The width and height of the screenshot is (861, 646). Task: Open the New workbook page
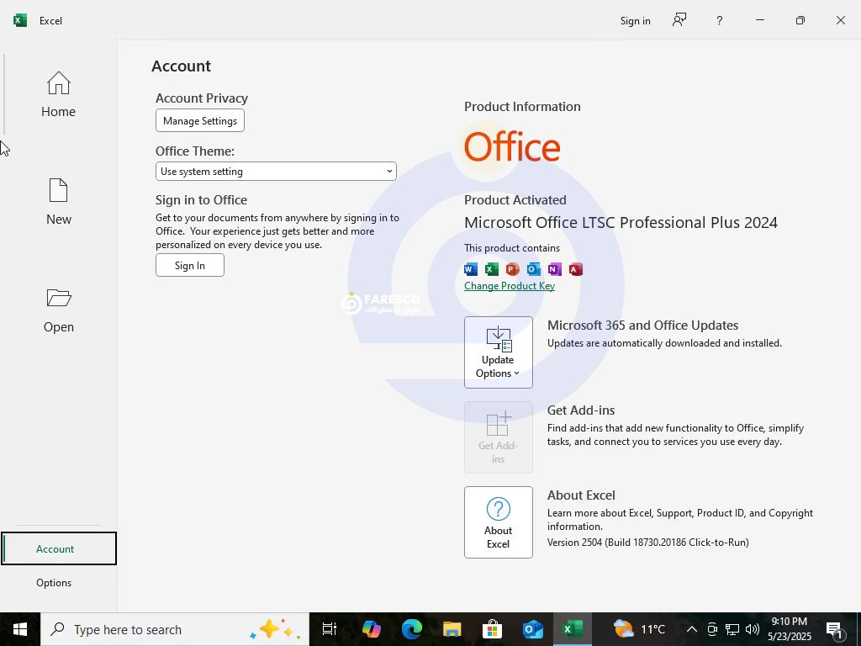point(58,202)
